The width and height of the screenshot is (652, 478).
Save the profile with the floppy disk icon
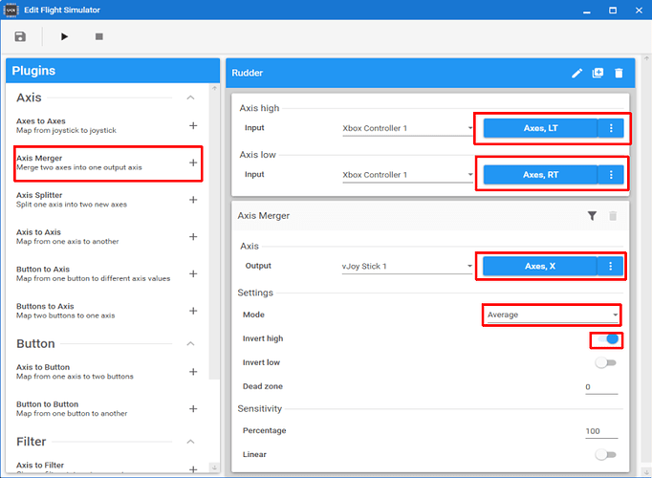(x=20, y=36)
